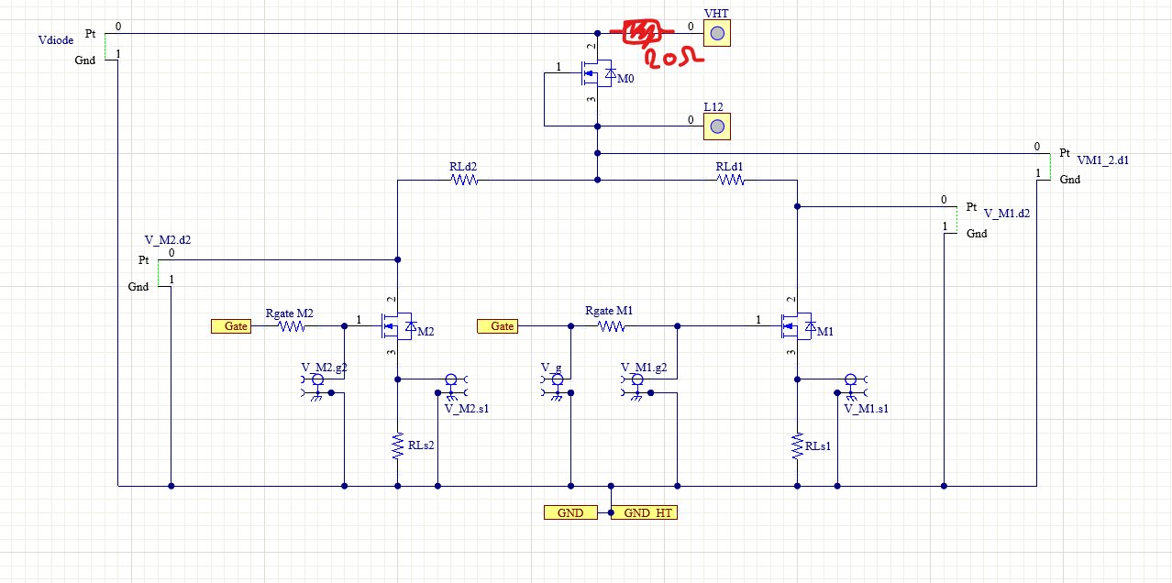Select the RLd2 resistor
Viewport: 1172px width, 583px height.
click(x=464, y=180)
